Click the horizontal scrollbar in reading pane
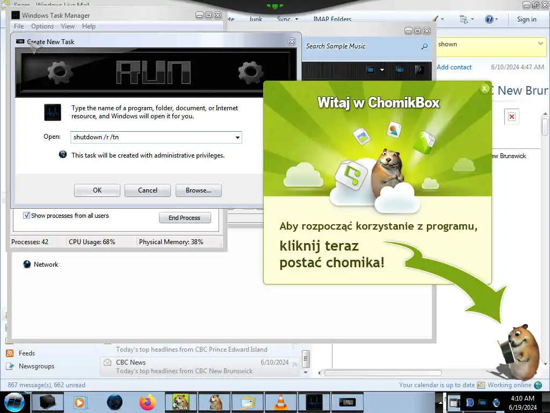Viewport: 550px width, 413px height. tap(382, 373)
